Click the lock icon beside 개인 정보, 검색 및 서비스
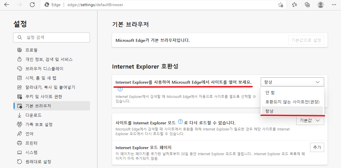 pyautogui.click(x=19, y=59)
